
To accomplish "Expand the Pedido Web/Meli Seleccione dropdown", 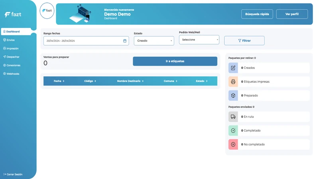I will 199,40.
